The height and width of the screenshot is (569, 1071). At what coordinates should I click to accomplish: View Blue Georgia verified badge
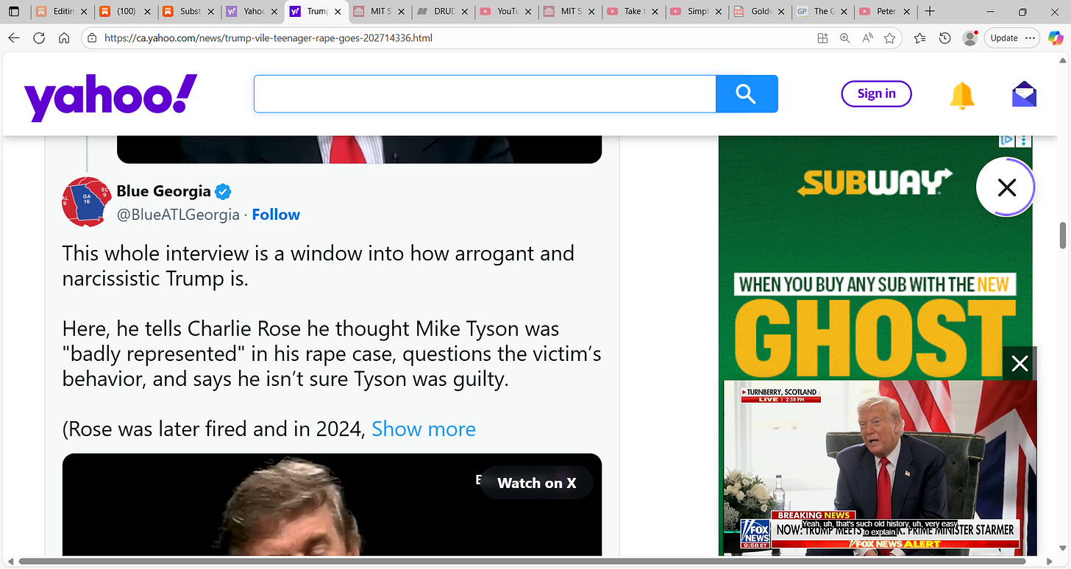pos(223,192)
